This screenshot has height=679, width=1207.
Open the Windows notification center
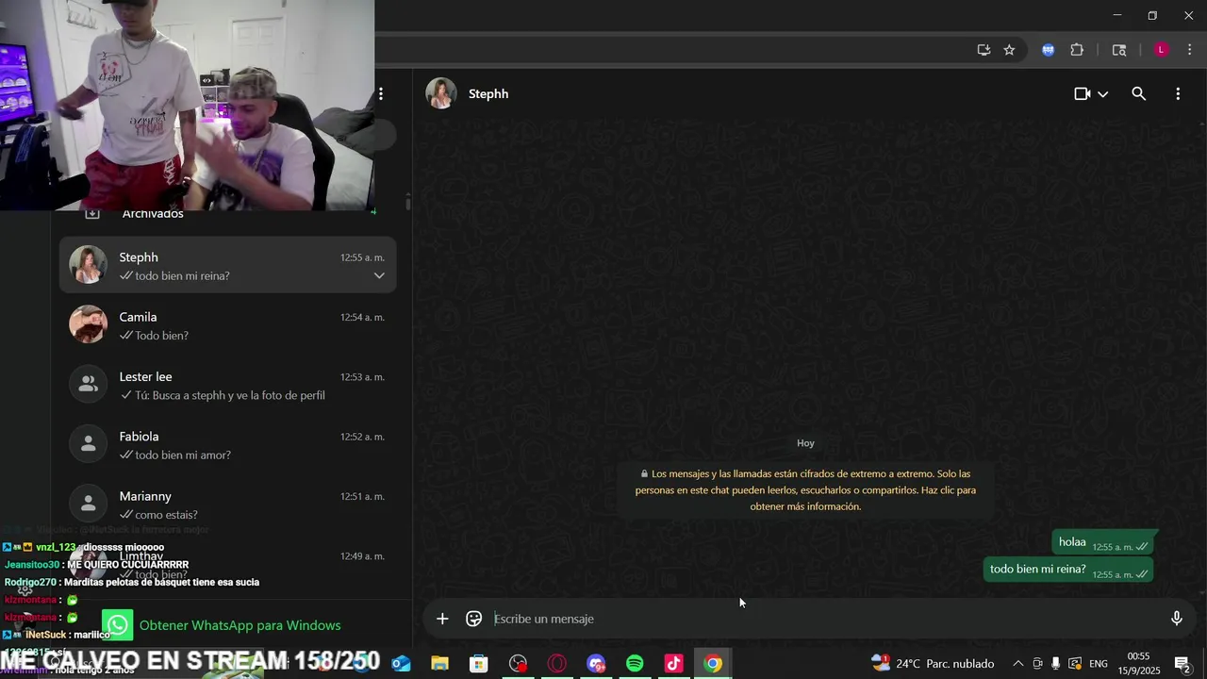[1182, 664]
